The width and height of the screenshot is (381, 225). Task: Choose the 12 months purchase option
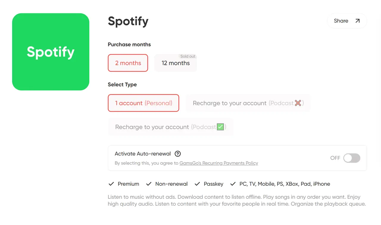tap(176, 63)
